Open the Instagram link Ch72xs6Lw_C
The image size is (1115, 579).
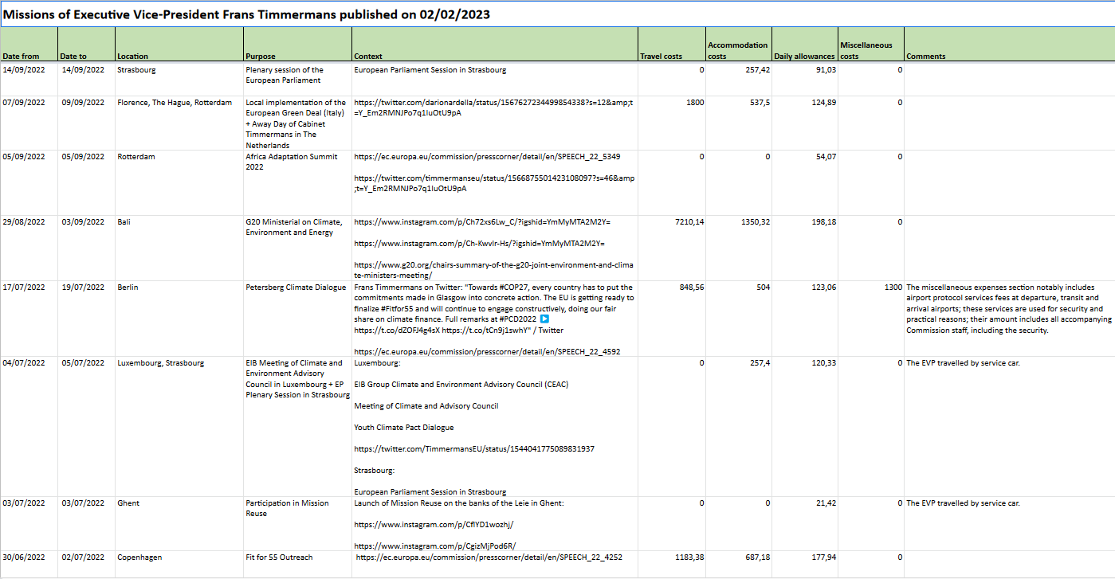482,222
